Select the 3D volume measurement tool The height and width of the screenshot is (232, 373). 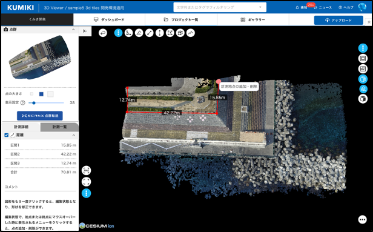tap(180, 33)
